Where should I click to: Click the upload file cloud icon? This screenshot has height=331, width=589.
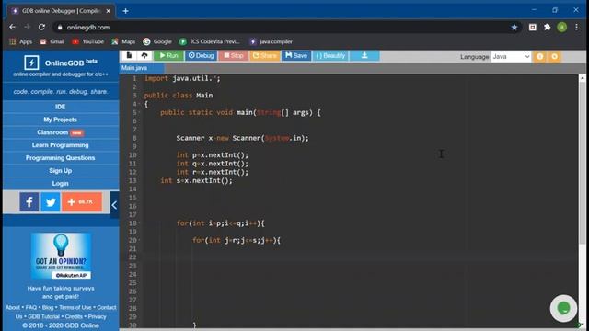(x=144, y=55)
